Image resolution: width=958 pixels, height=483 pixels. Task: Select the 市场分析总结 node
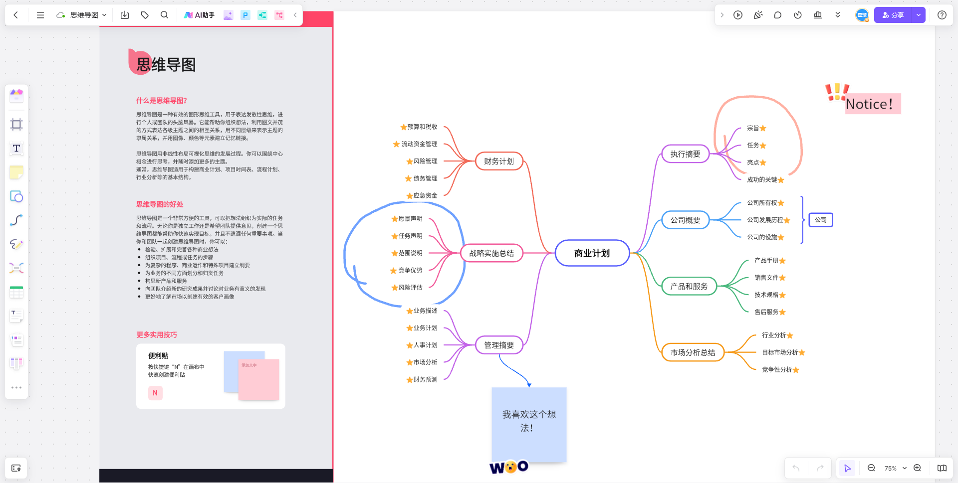tap(693, 352)
